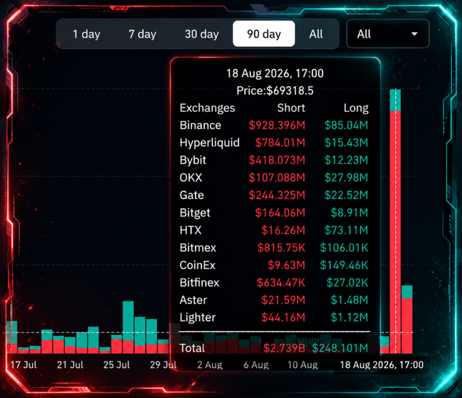Click the 25 Jul axis date label
This screenshot has width=462, height=398.
coord(117,365)
